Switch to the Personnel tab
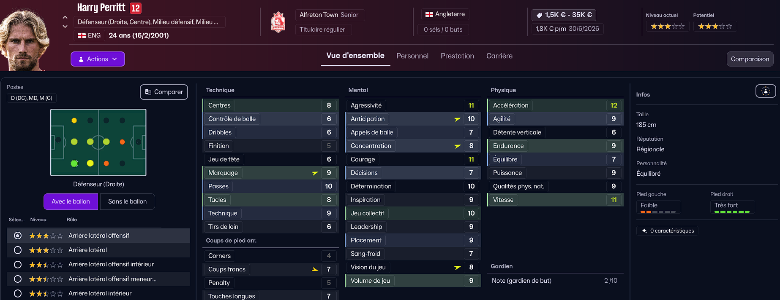Image resolution: width=780 pixels, height=300 pixels. tap(412, 56)
